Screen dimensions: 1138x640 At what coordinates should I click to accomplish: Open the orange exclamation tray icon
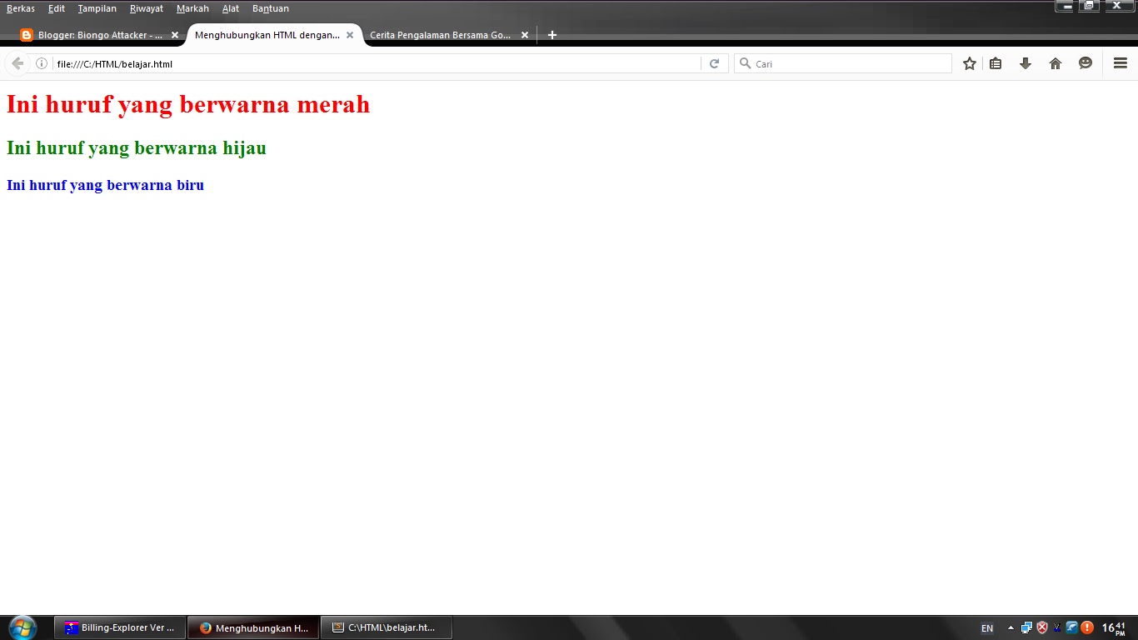1087,627
